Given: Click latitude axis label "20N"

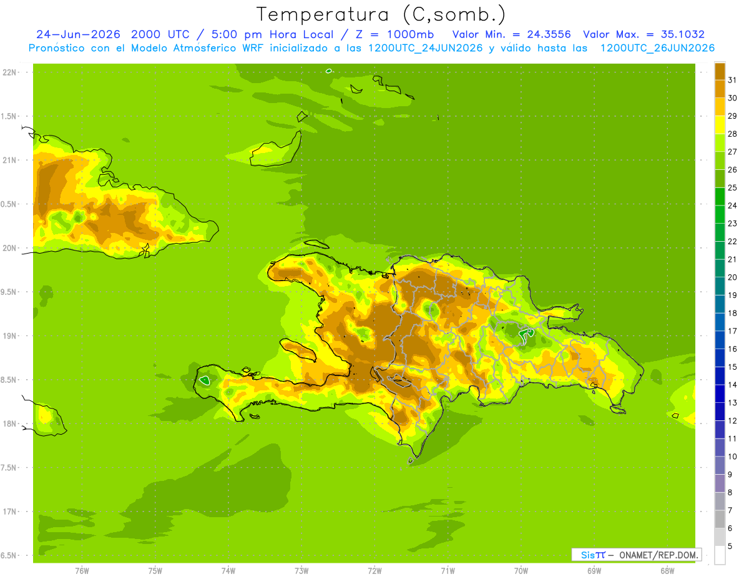Looking at the screenshot, I should click(9, 248).
